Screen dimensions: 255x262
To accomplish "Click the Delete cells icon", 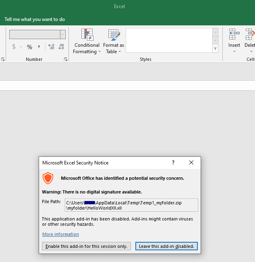I will pos(250,34).
